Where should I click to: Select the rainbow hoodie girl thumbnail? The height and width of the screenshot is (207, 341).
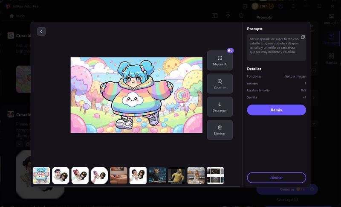(x=41, y=175)
